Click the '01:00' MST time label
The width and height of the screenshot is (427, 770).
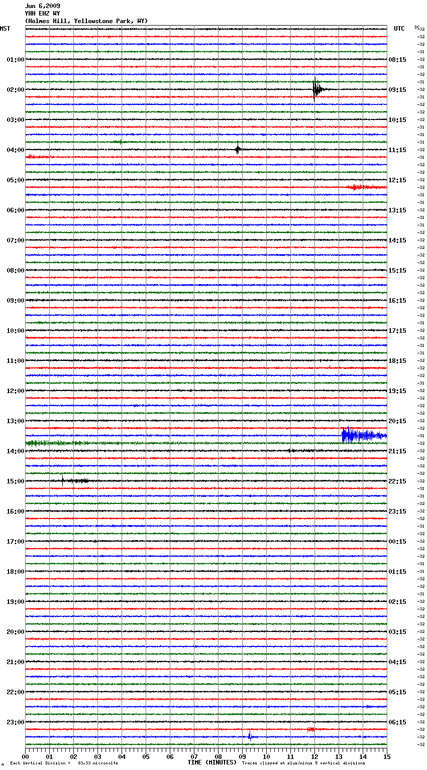16,60
